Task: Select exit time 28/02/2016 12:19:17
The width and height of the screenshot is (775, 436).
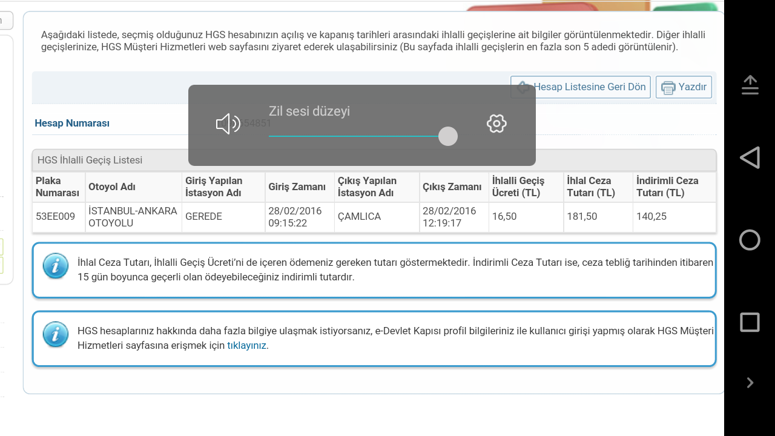Action: [x=454, y=217]
